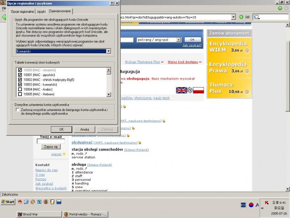Click the UK flag translation icon
The height and width of the screenshot is (218, 290).
pos(181,90)
